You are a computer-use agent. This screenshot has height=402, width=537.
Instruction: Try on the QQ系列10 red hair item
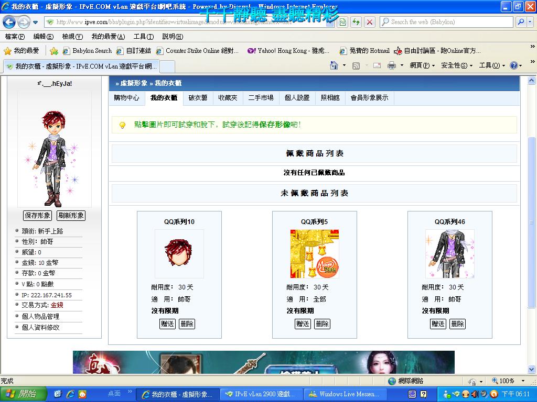point(179,254)
